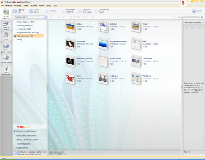Open the Gallery menu

48,6
